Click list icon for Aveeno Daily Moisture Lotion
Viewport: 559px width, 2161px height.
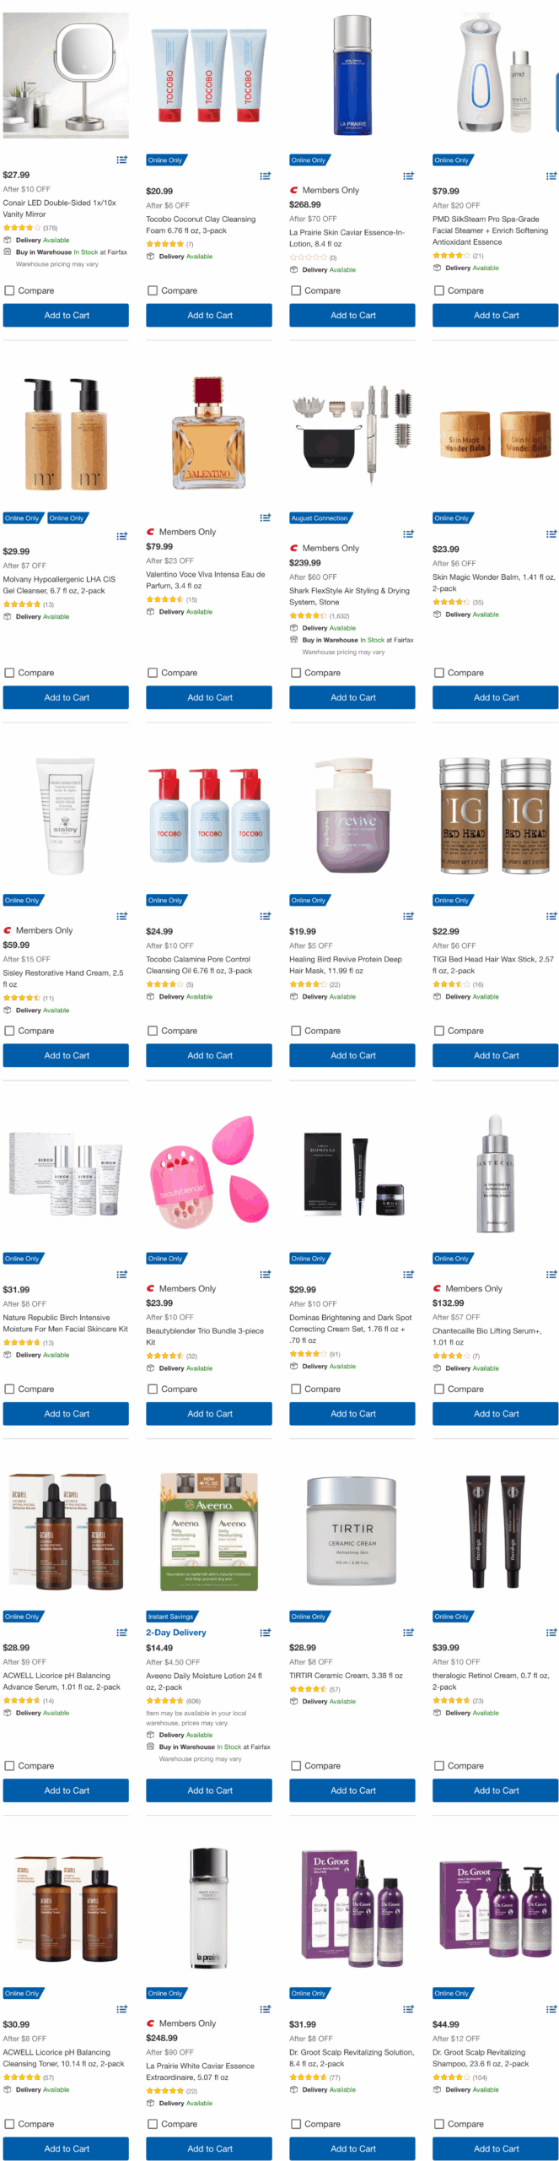pos(265,1632)
